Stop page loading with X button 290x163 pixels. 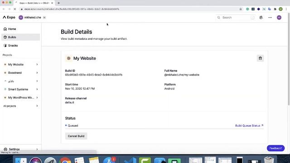pos(15,9)
